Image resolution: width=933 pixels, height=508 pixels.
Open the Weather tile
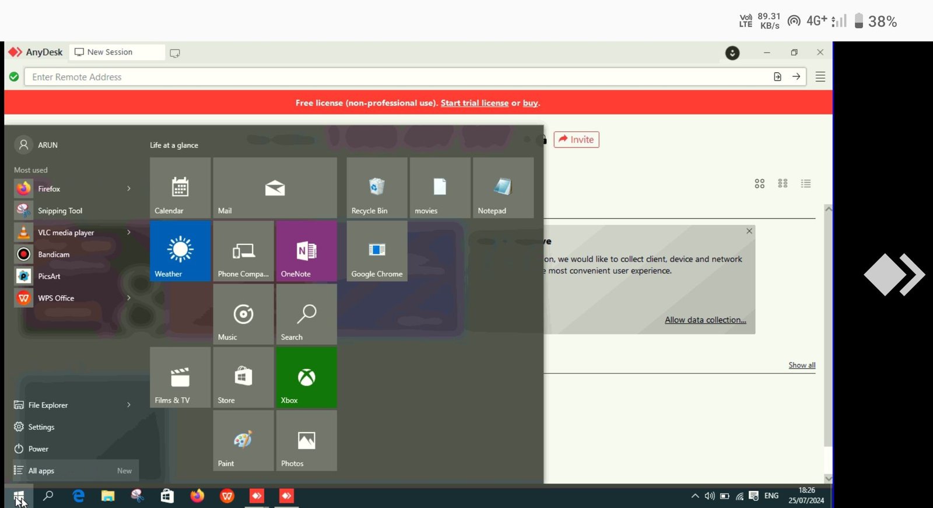180,251
